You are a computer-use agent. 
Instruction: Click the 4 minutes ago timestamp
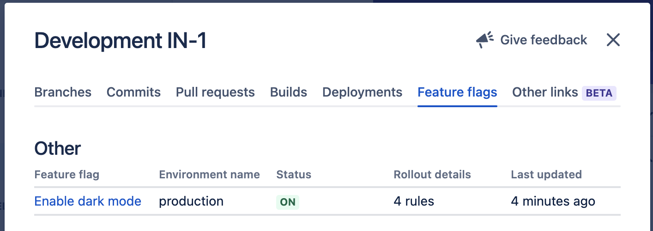pos(553,201)
